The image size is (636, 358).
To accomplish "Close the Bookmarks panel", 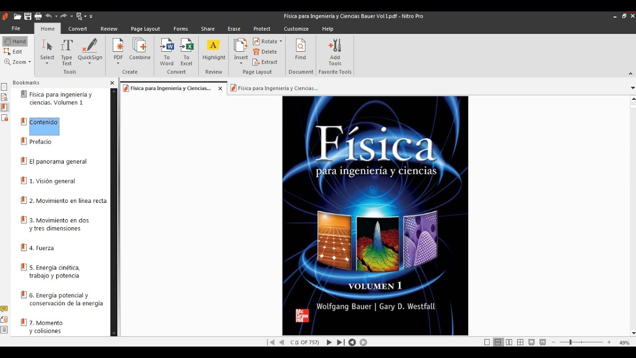I will pyautogui.click(x=112, y=83).
